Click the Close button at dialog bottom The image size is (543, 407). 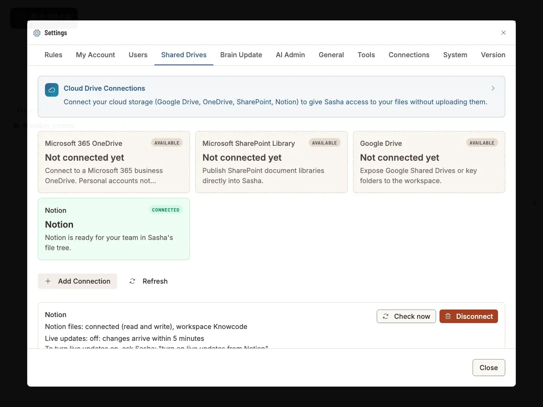pyautogui.click(x=489, y=368)
